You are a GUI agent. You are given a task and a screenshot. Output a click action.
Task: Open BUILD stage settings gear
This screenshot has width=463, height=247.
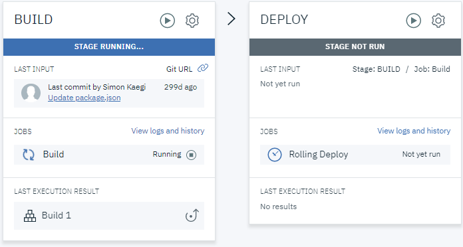(192, 21)
